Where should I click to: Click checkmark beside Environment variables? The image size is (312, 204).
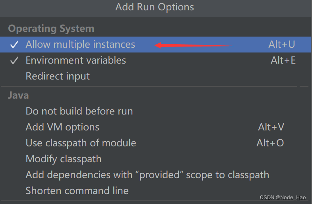pos(14,60)
